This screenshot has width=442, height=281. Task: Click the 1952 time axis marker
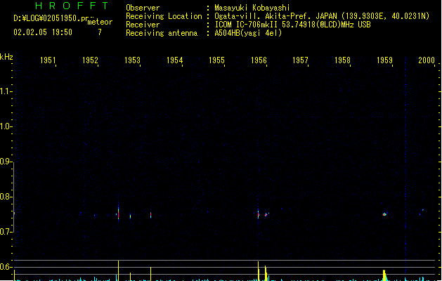point(90,60)
